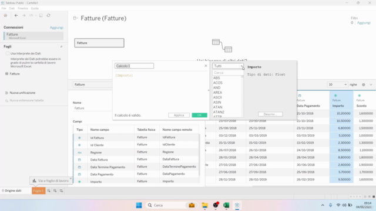376x211 pixels.
Task: Show hidden system tray icons
Action: [x=323, y=205]
